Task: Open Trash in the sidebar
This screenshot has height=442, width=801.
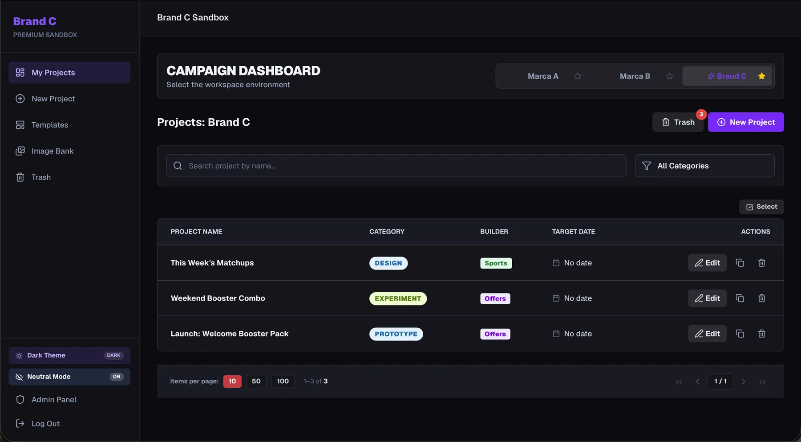Action: 69,177
